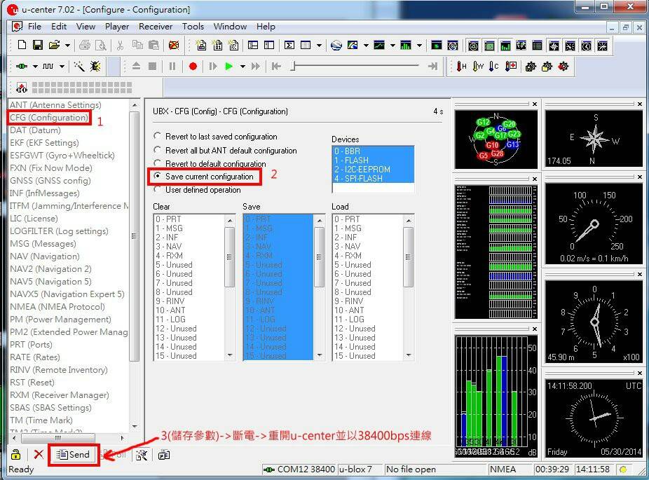Click the debug bug icon in toolbar
Screen dimensions: 649x480
coord(95,67)
